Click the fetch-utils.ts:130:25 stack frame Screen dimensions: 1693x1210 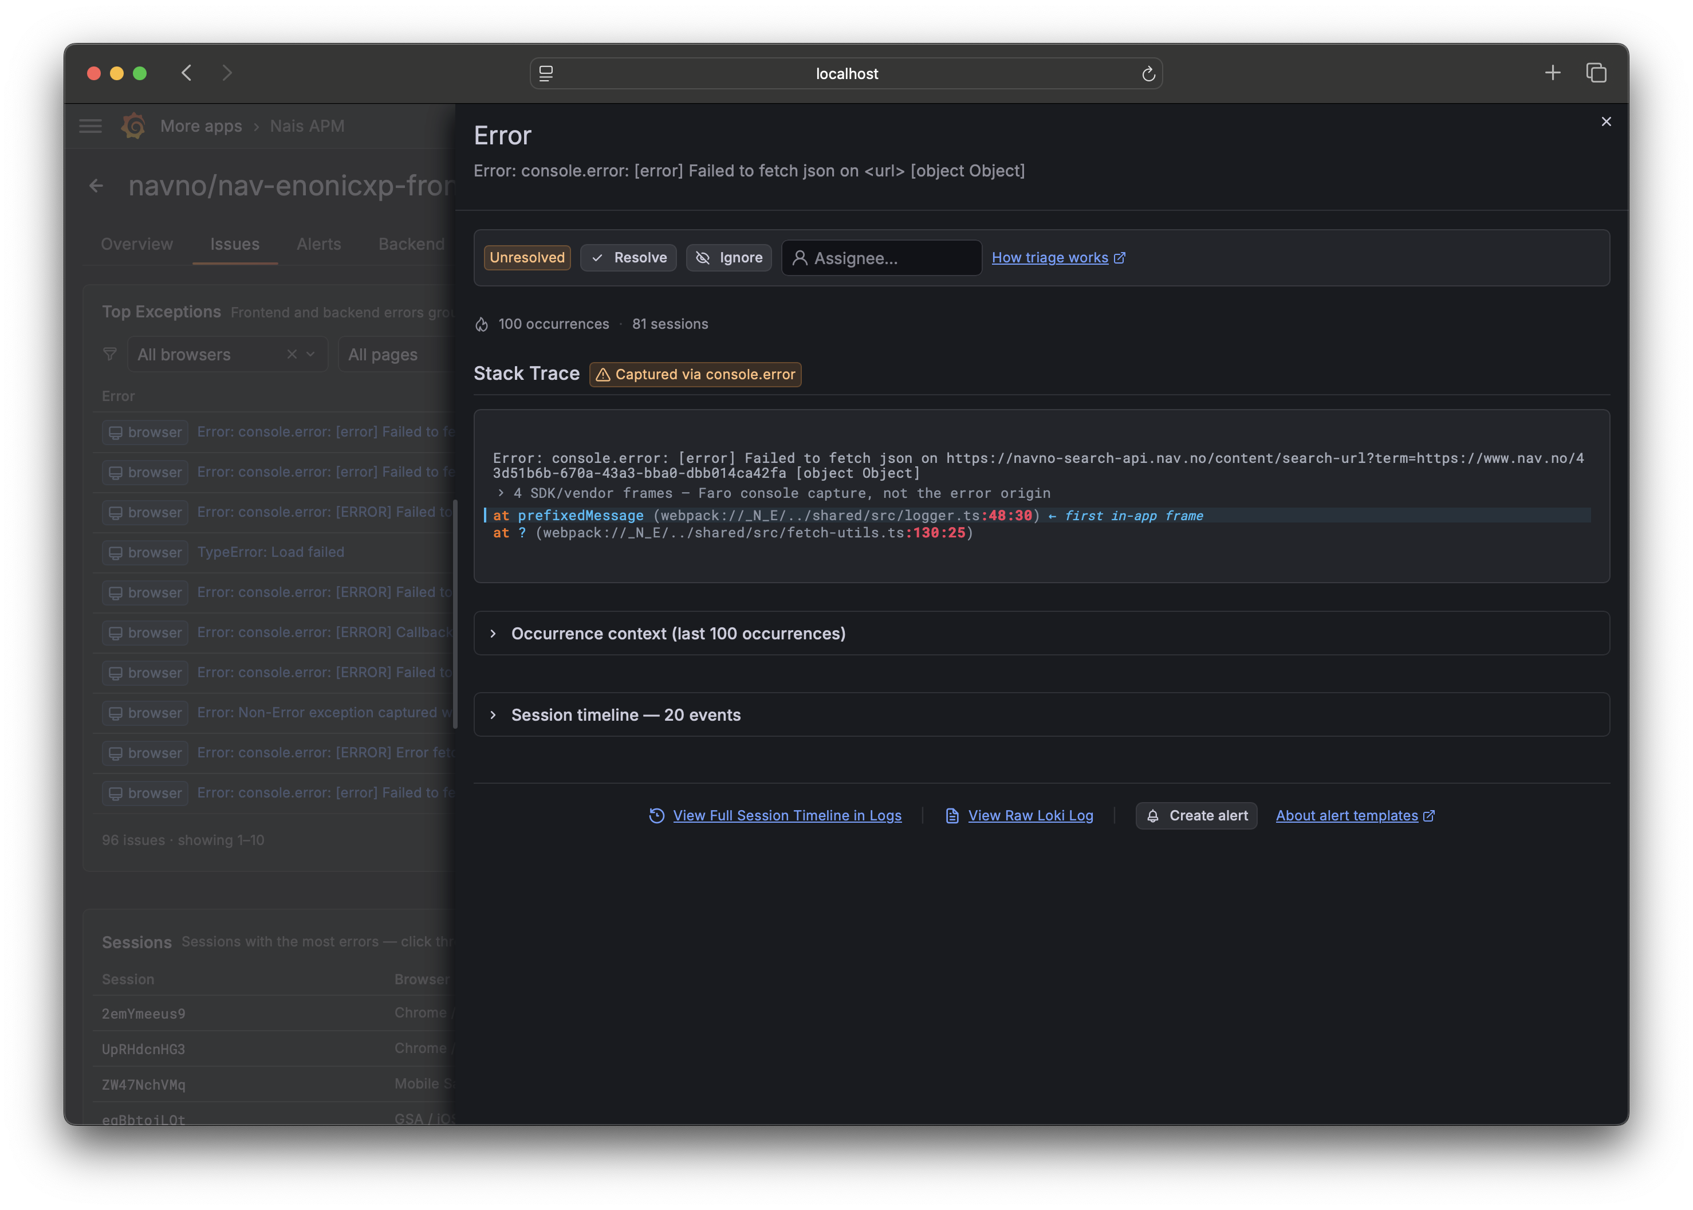pyautogui.click(x=732, y=533)
